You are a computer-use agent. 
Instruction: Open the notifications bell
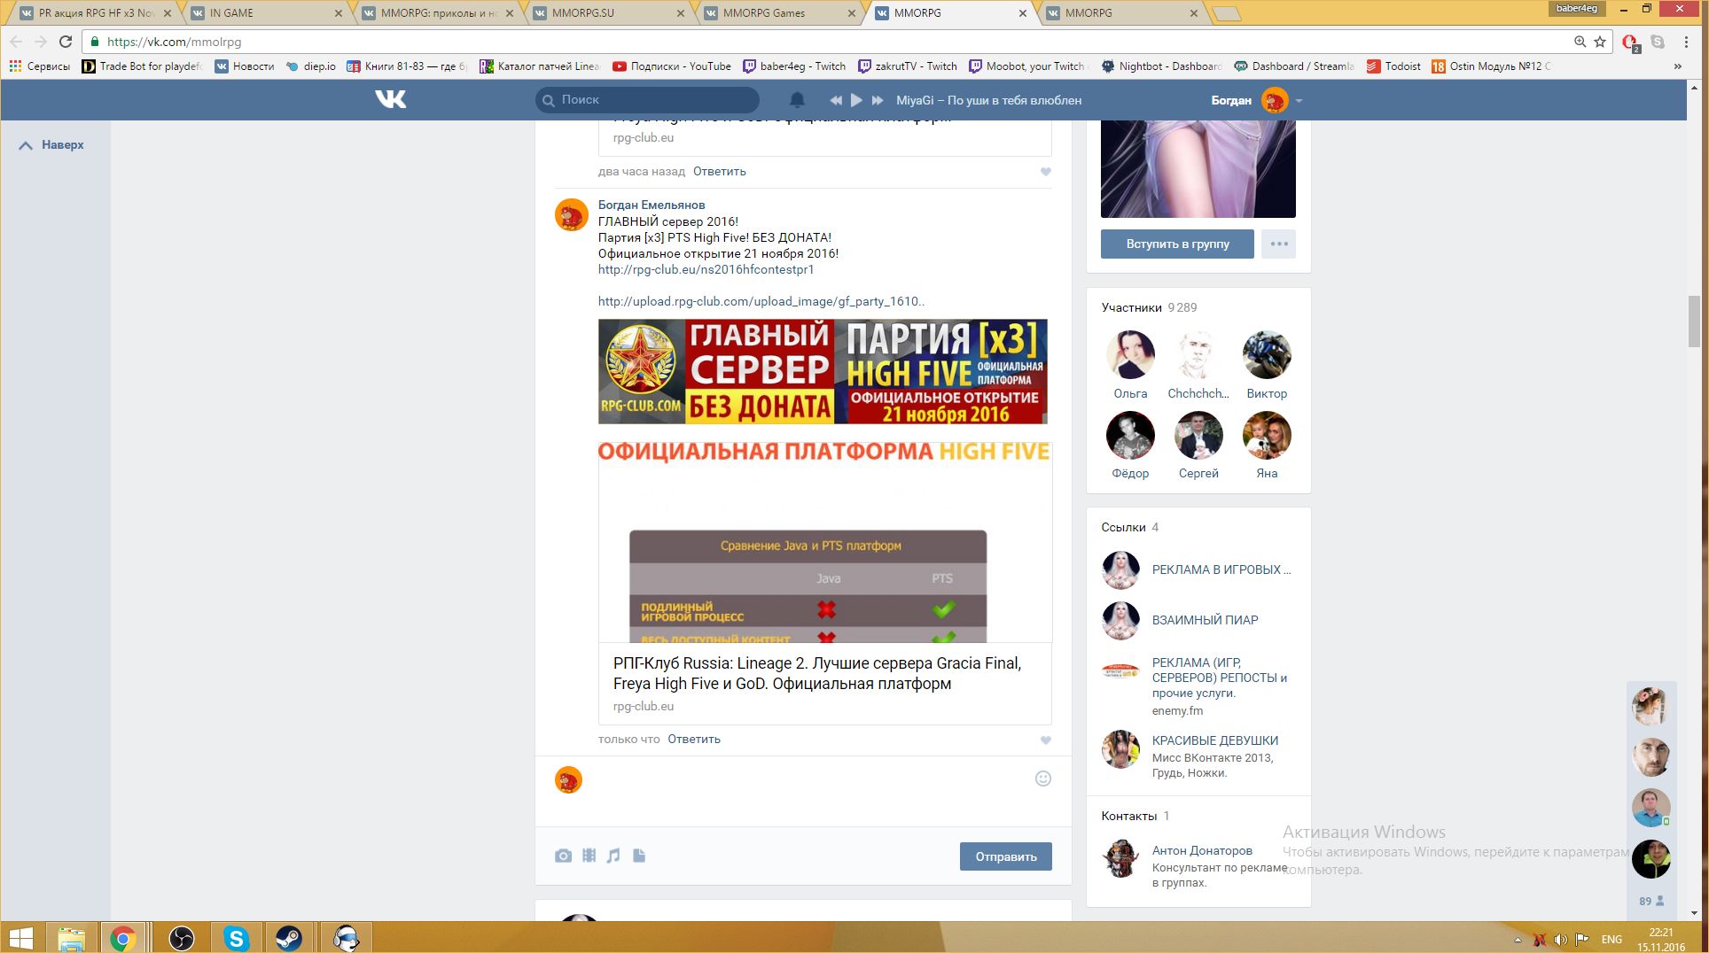pos(797,100)
